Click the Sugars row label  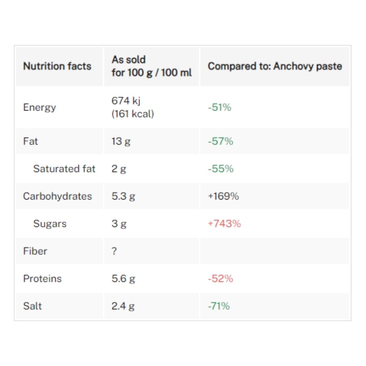pos(50,224)
